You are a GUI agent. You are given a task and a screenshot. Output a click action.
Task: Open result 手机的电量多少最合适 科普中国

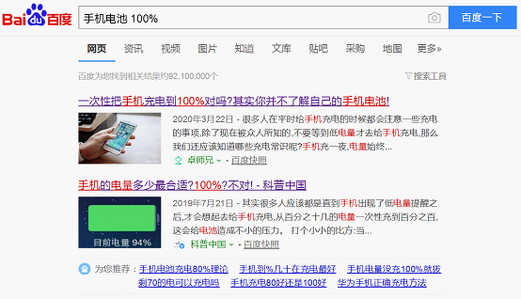tap(192, 186)
